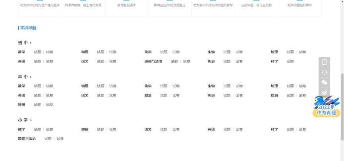Select the 初中 道德与法治 subject label
The image size is (344, 161).
153,61
